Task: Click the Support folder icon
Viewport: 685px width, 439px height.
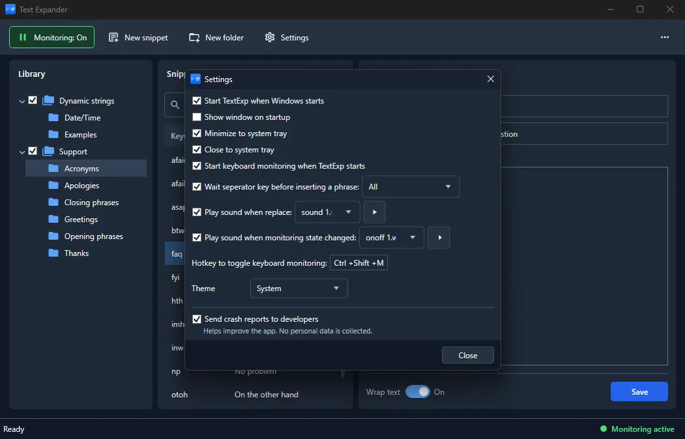Action: [x=48, y=151]
